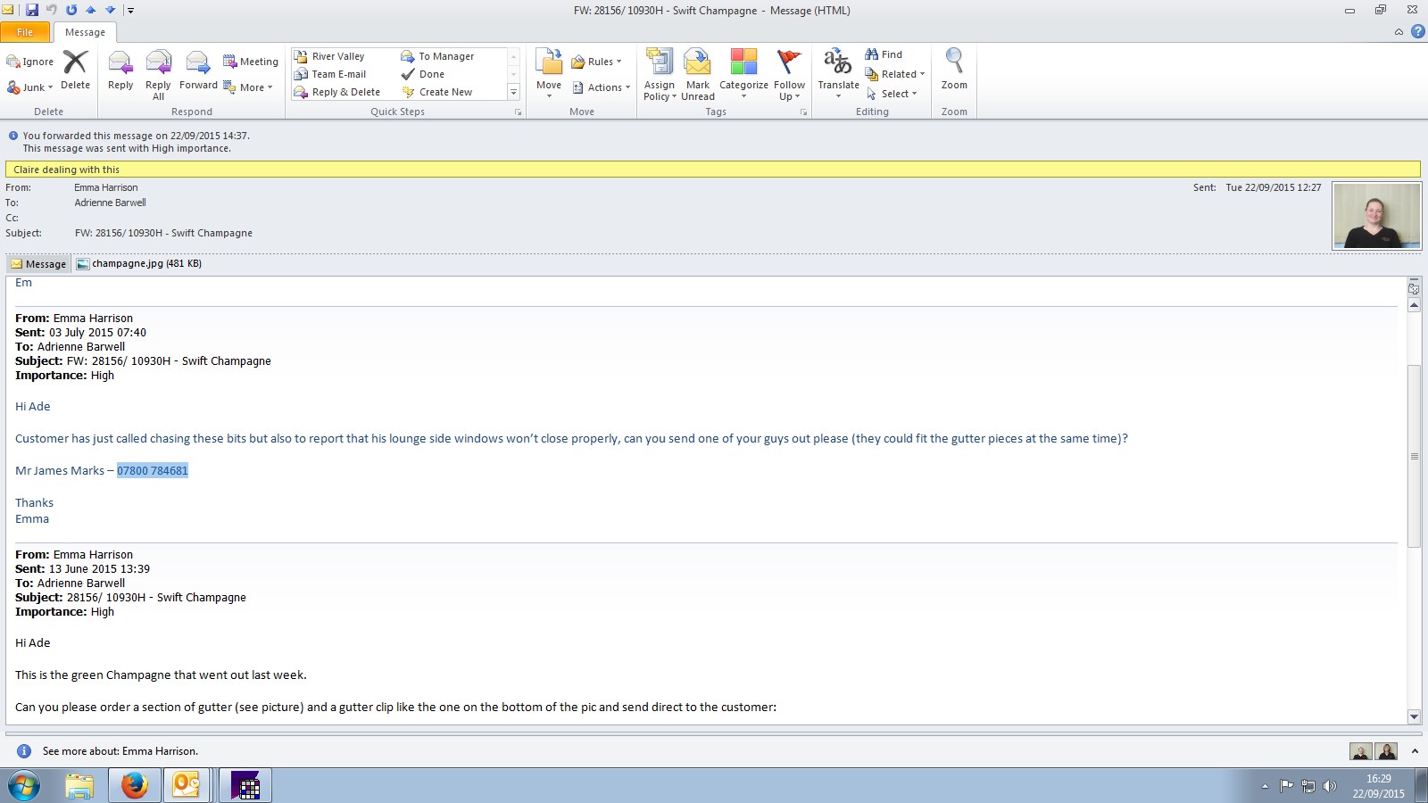Click the Translate button
Image resolution: width=1428 pixels, height=803 pixels.
[x=838, y=73]
